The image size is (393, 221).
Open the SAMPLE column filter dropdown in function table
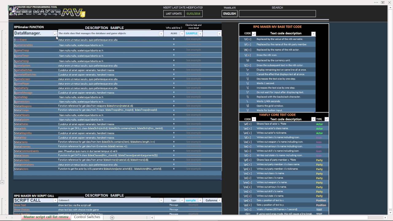[200, 34]
